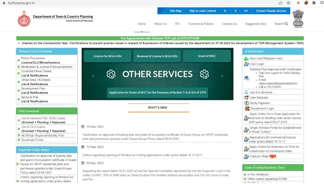Open the About Us menu
The image size is (324, 184).
pyautogui.click(x=160, y=24)
